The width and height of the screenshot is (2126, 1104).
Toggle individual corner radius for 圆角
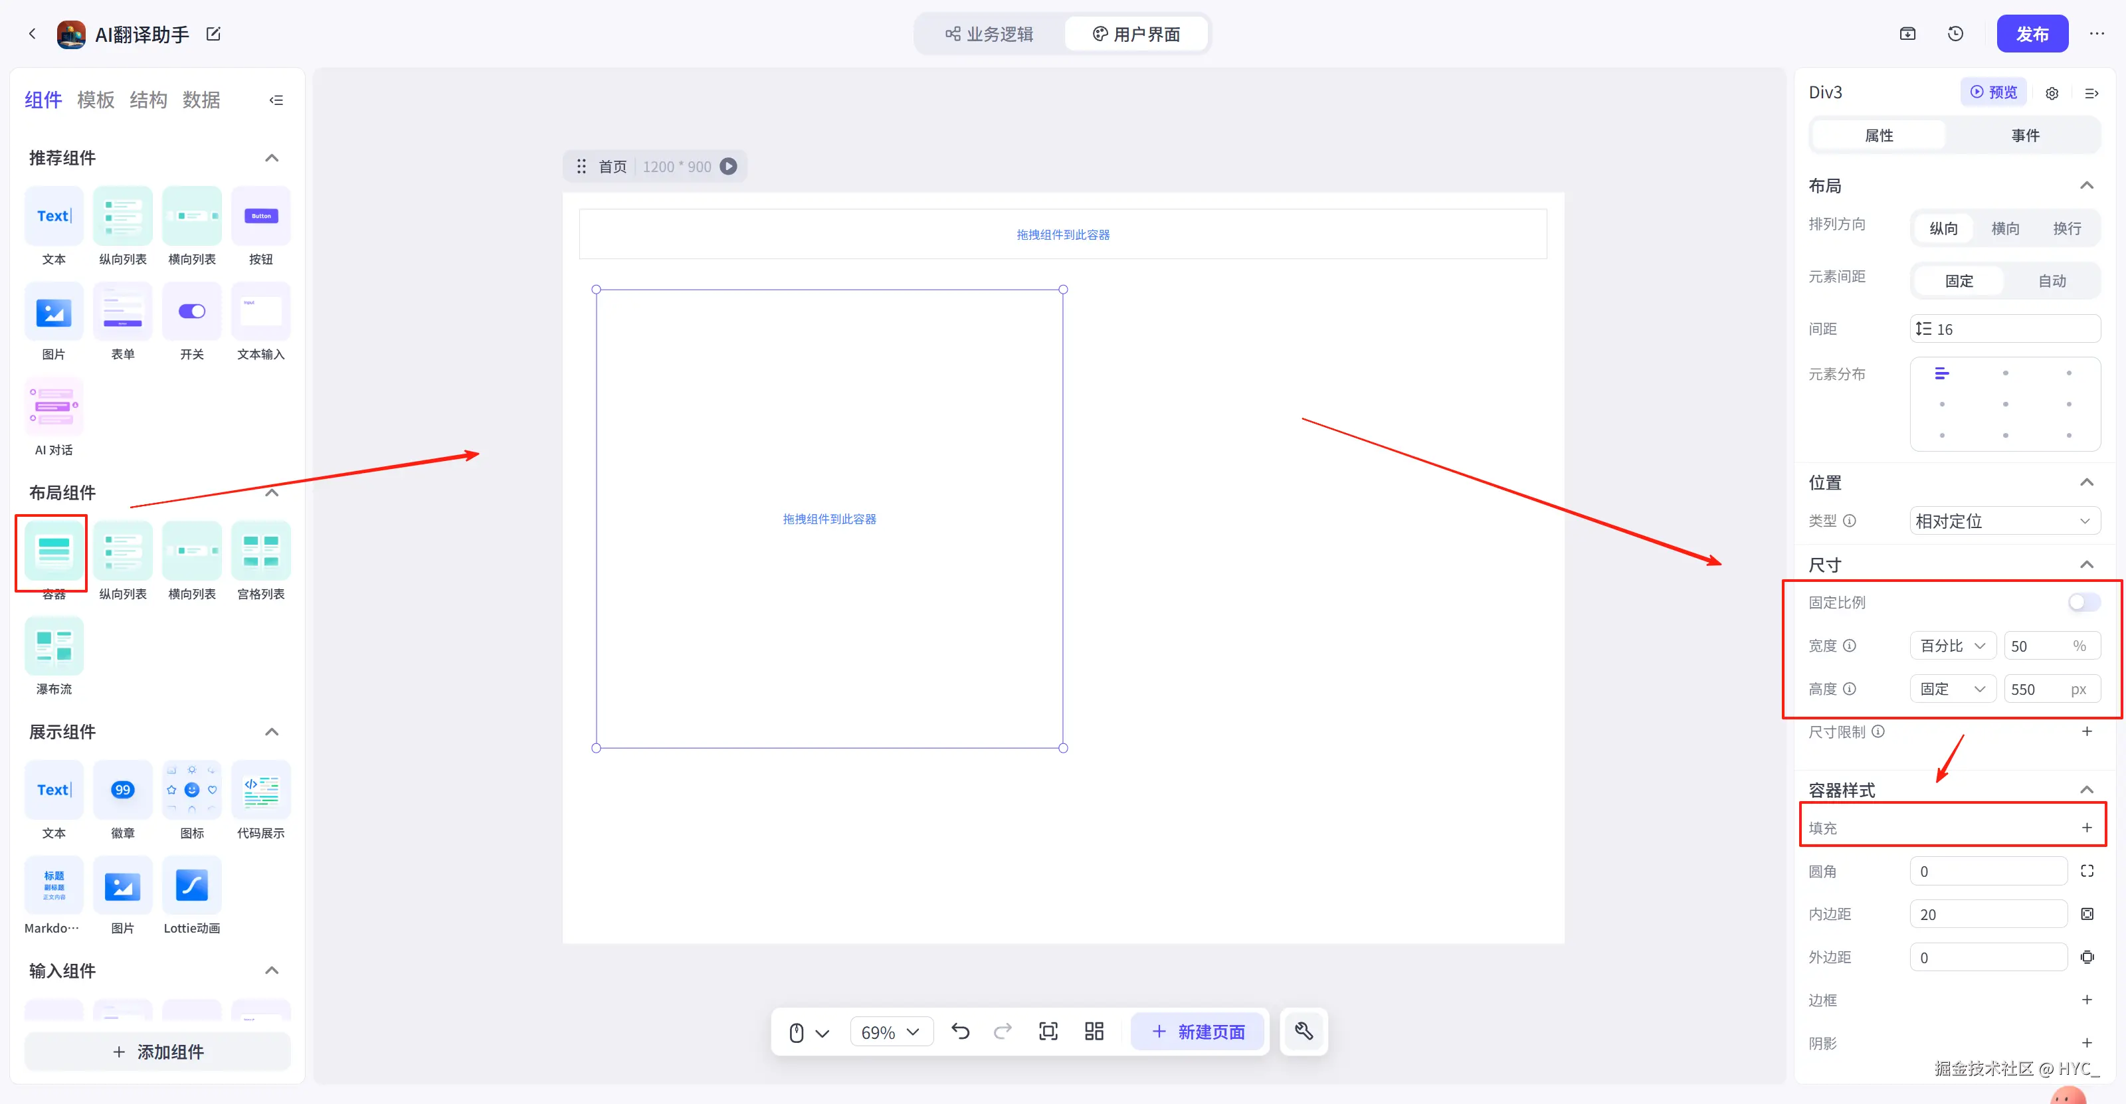(2086, 870)
